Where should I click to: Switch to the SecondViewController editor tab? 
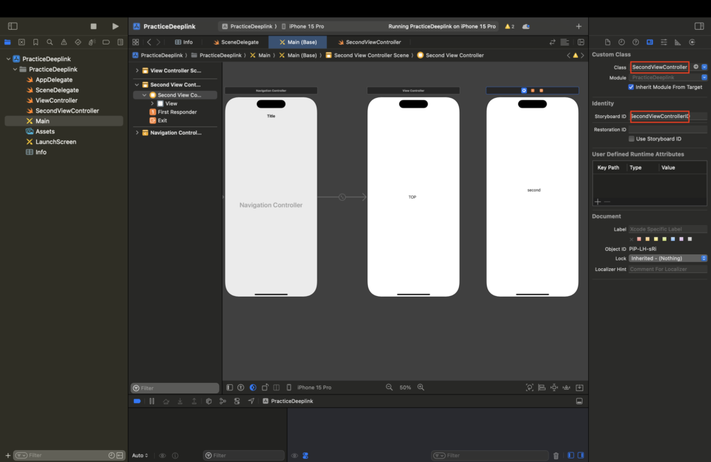click(x=369, y=42)
